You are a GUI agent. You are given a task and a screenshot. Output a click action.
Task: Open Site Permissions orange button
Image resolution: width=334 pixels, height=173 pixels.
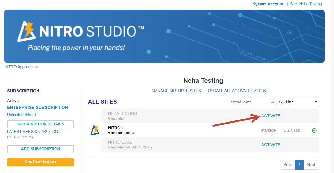pyautogui.click(x=41, y=162)
